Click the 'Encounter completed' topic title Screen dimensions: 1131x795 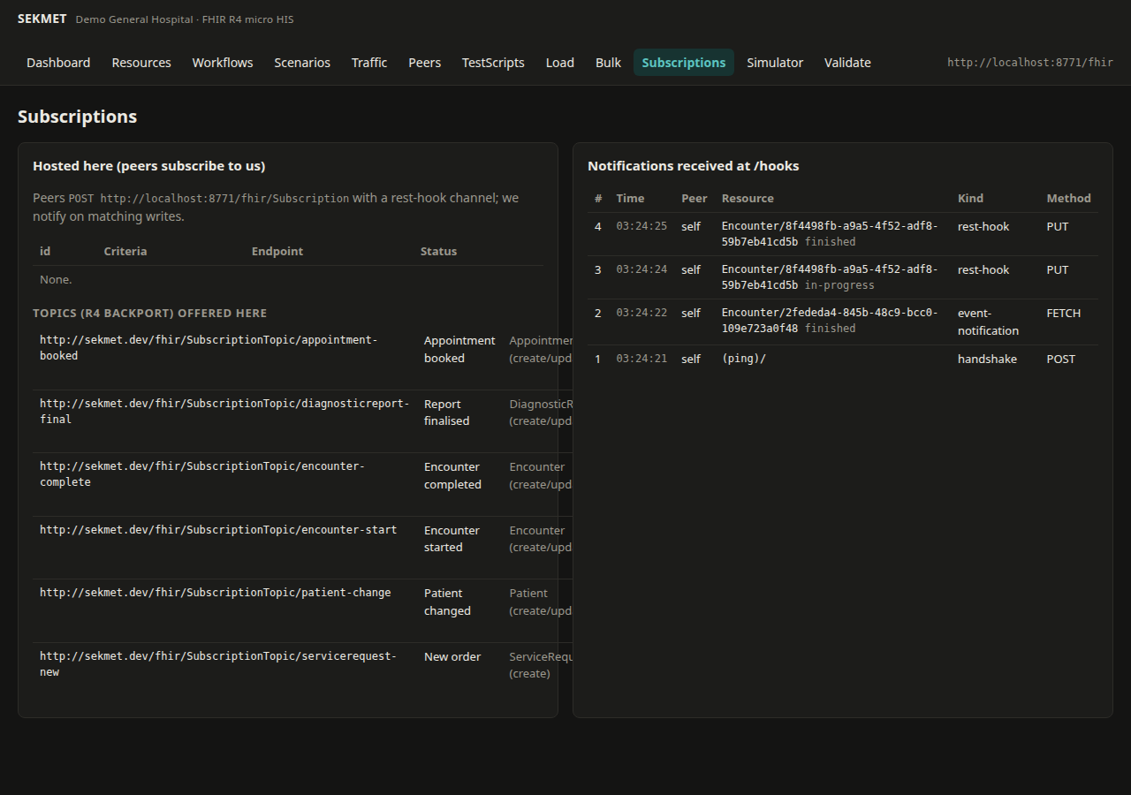pyautogui.click(x=452, y=475)
